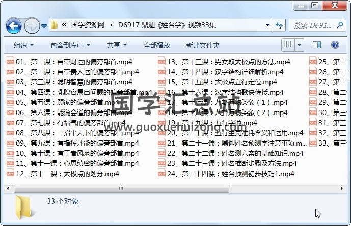Open the 共享 menu

117,45
